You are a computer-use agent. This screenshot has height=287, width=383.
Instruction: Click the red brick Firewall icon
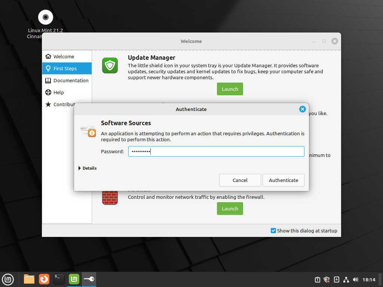point(110,198)
